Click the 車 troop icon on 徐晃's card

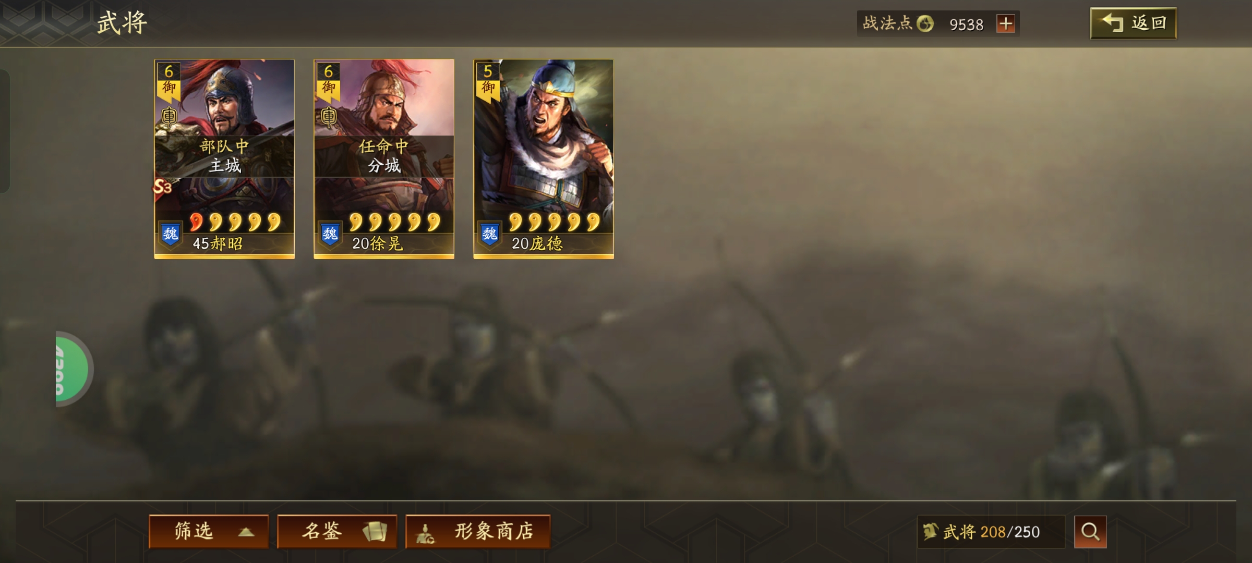(329, 116)
